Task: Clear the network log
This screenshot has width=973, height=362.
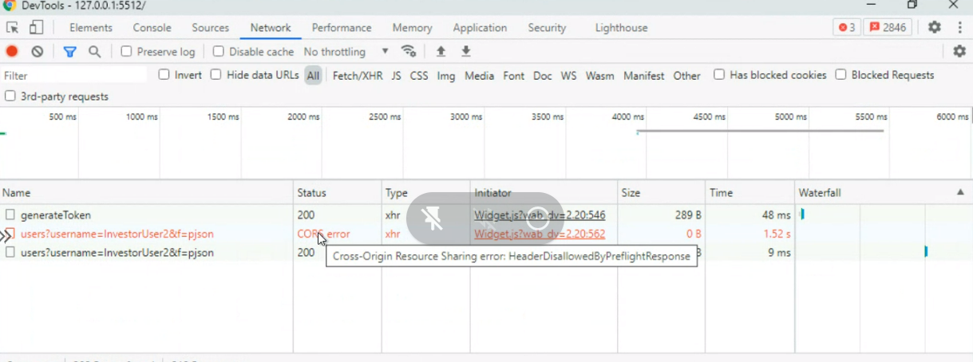Action: click(38, 52)
